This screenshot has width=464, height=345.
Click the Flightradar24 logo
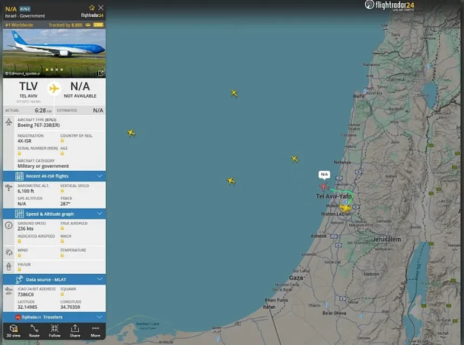point(390,5)
